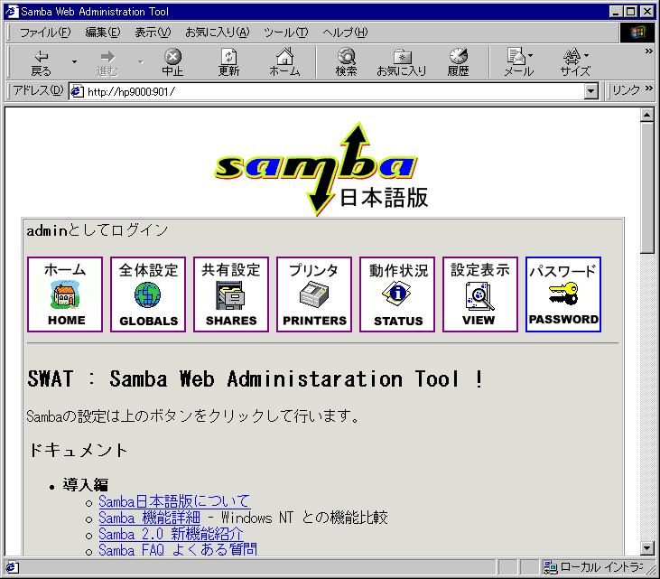The width and height of the screenshot is (660, 579).
Task: Click the Samba 日本語版 logo image
Action: [x=321, y=169]
